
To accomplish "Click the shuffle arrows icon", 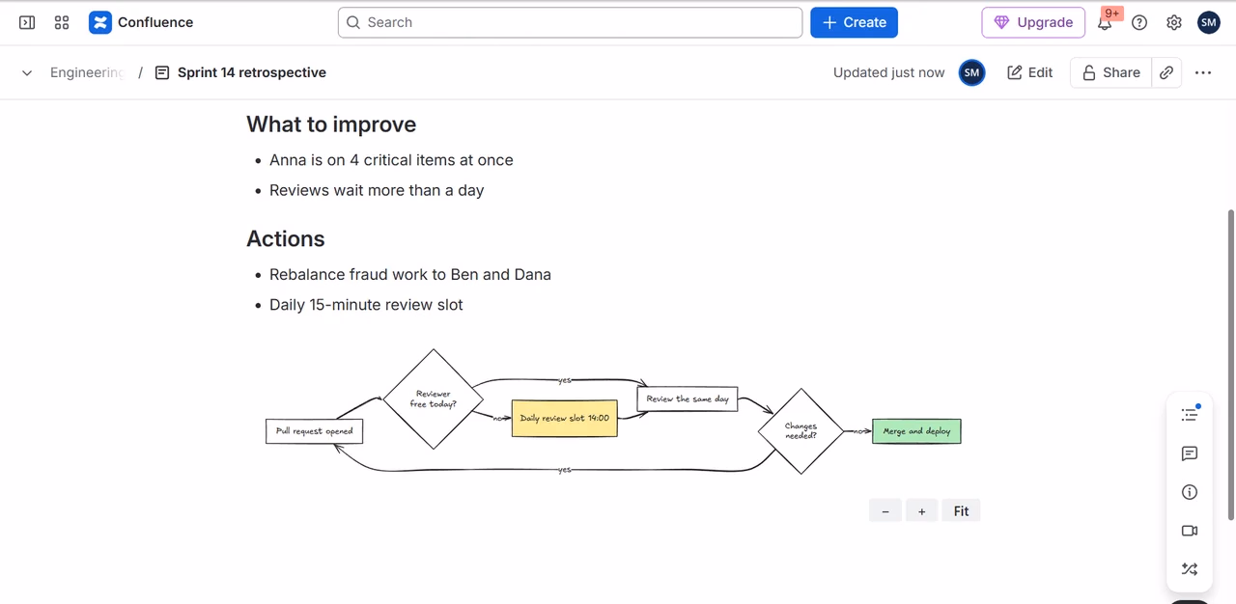I will (1190, 569).
